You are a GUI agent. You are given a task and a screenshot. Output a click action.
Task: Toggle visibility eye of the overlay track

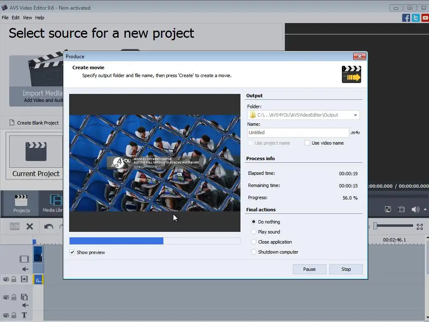coord(6,297)
